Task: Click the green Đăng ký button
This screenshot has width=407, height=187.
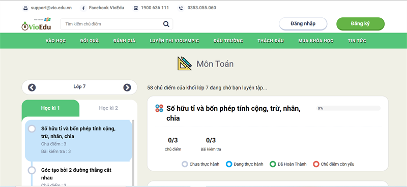Action: pyautogui.click(x=360, y=24)
